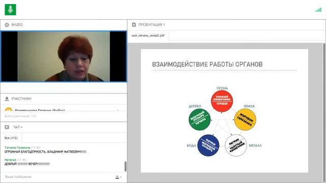
Task: Select the моя_печень_жива2.pdf tab
Action: pos(148,36)
